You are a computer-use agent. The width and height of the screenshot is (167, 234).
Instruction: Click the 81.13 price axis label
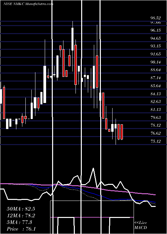pyautogui.click(x=156, y=110)
